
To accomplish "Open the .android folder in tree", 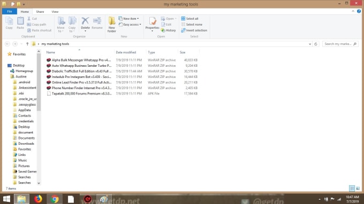I will point(21,82).
